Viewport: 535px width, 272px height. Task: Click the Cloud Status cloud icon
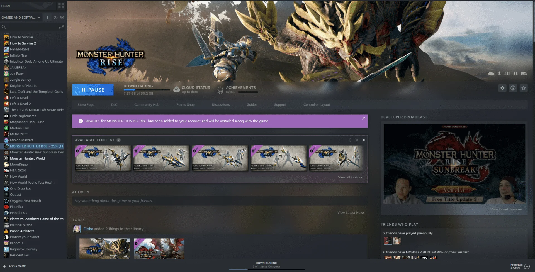click(x=177, y=89)
